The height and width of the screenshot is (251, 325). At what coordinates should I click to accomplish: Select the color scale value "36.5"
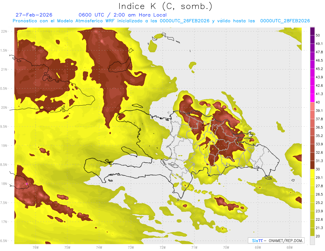tap(319, 127)
